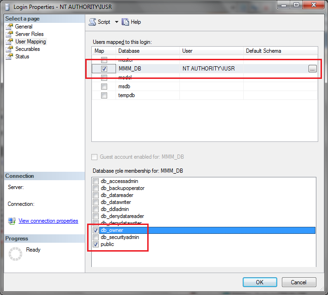328x295 pixels.
Task: Click the Securables page icon
Action: pyautogui.click(x=9, y=49)
